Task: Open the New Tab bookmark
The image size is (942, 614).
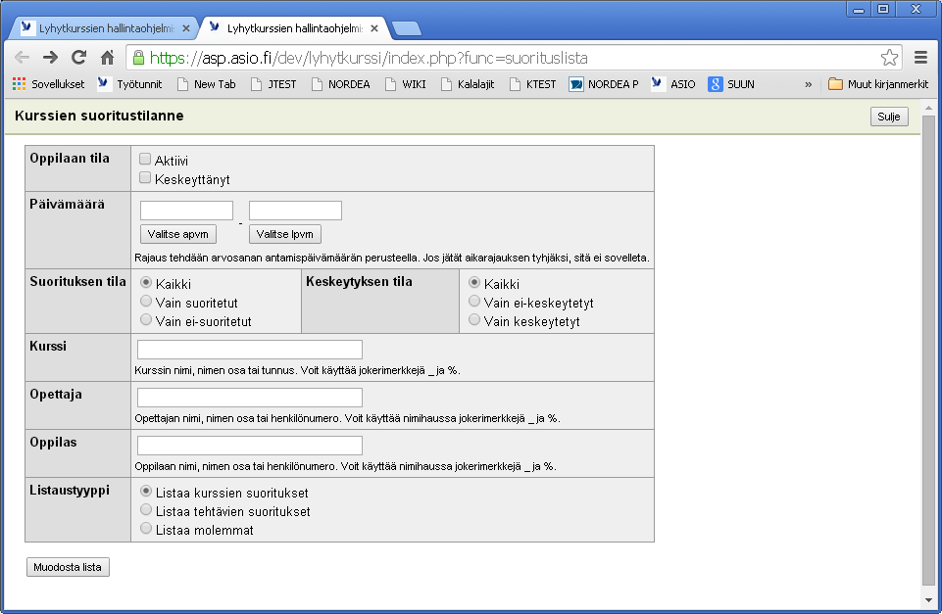Action: 206,84
